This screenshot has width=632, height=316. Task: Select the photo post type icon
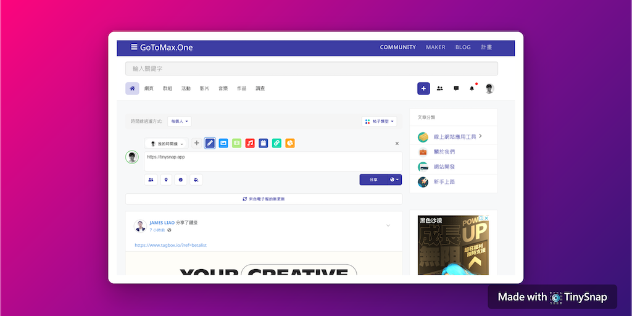point(223,143)
